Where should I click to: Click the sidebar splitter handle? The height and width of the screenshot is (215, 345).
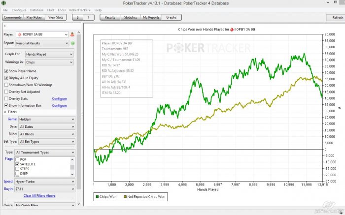click(x=82, y=115)
